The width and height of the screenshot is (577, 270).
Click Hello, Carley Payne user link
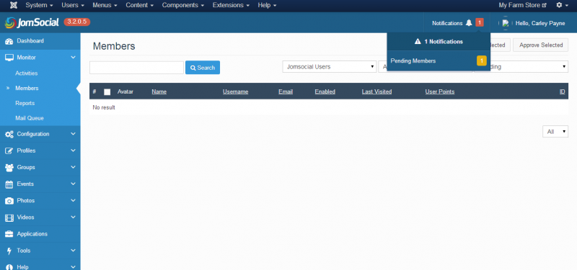click(539, 23)
